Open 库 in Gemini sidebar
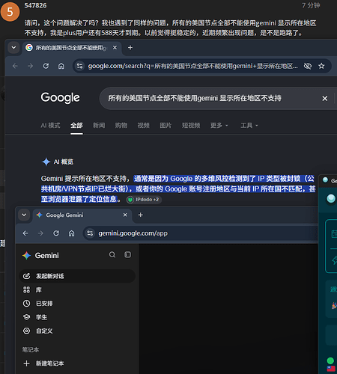The image size is (337, 374). 77,289
